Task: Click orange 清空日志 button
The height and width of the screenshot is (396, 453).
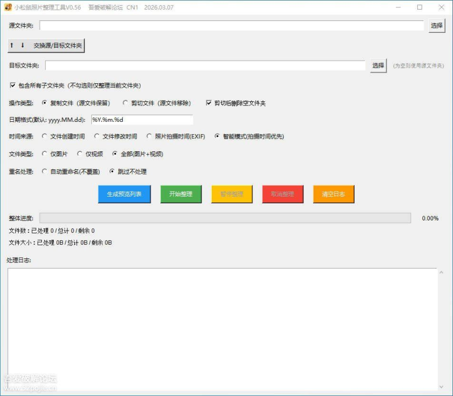Action: [x=334, y=194]
